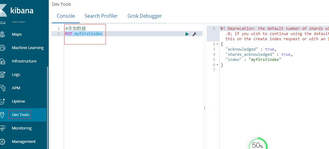329x149 pixels.
Task: Open the Machine Learning sidebar icon
Action: click(2, 48)
